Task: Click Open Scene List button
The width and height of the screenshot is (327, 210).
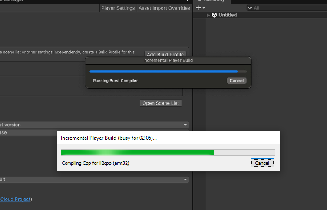Action: (161, 103)
